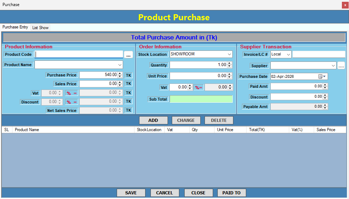The image size is (349, 199).
Task: Open the Stock Location SHOWROOM dropdown
Action: [x=229, y=54]
